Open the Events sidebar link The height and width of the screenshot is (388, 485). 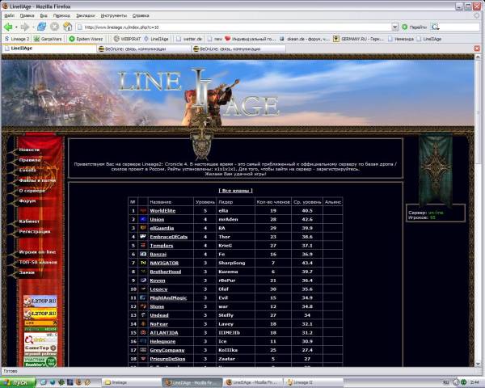27,171
